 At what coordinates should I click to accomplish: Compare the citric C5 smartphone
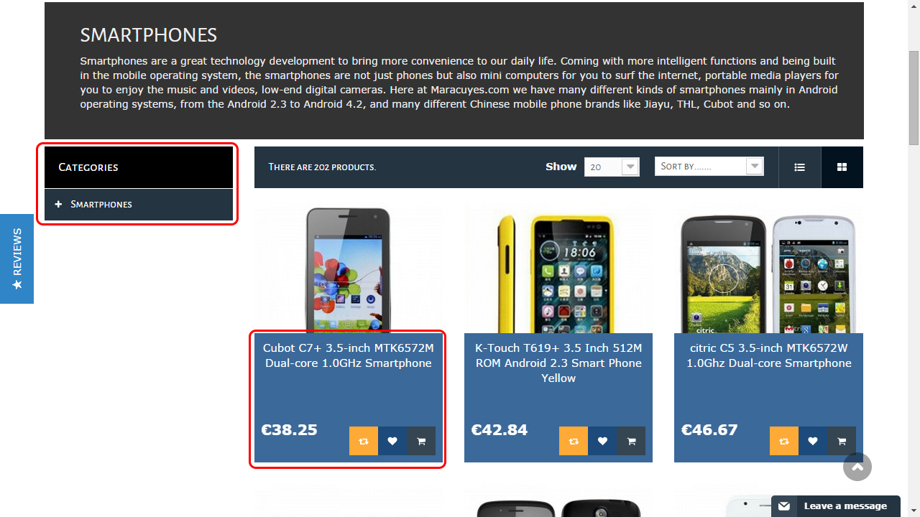784,441
